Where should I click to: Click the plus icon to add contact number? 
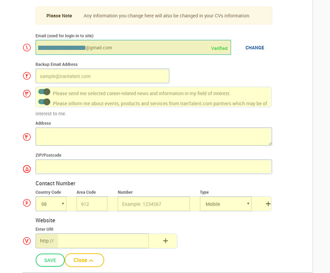[268, 204]
